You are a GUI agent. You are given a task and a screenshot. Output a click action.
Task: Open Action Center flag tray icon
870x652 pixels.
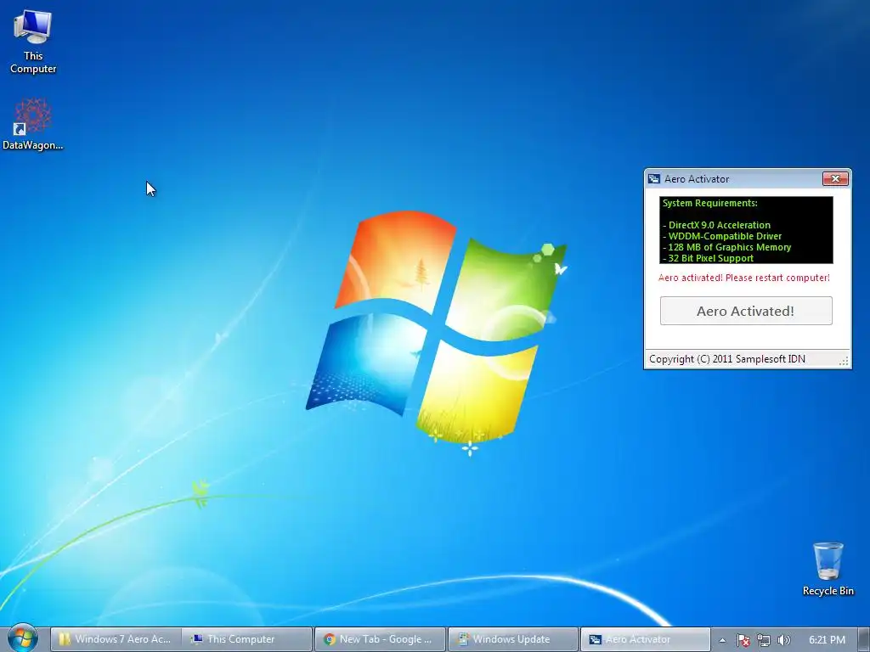[x=743, y=640]
